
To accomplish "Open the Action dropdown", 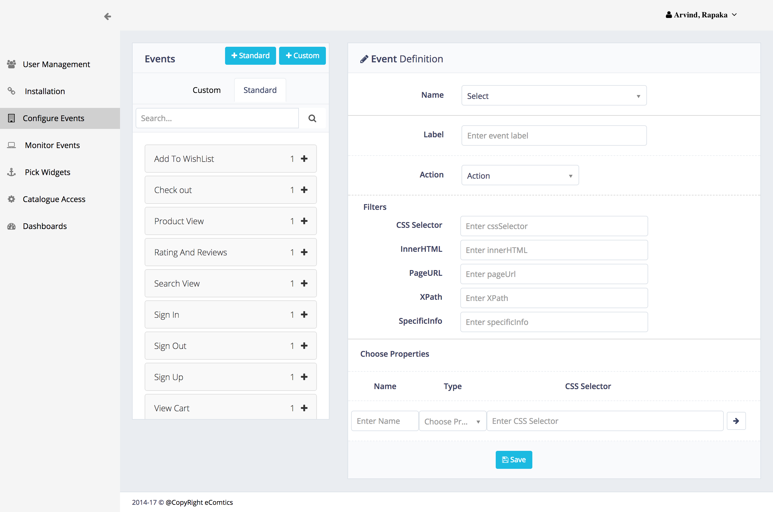I will tap(520, 175).
